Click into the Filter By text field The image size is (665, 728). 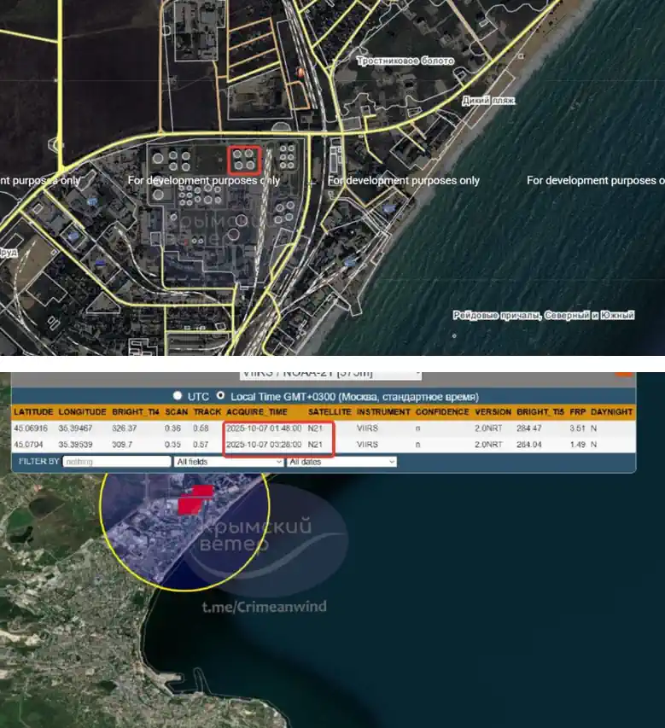click(117, 462)
